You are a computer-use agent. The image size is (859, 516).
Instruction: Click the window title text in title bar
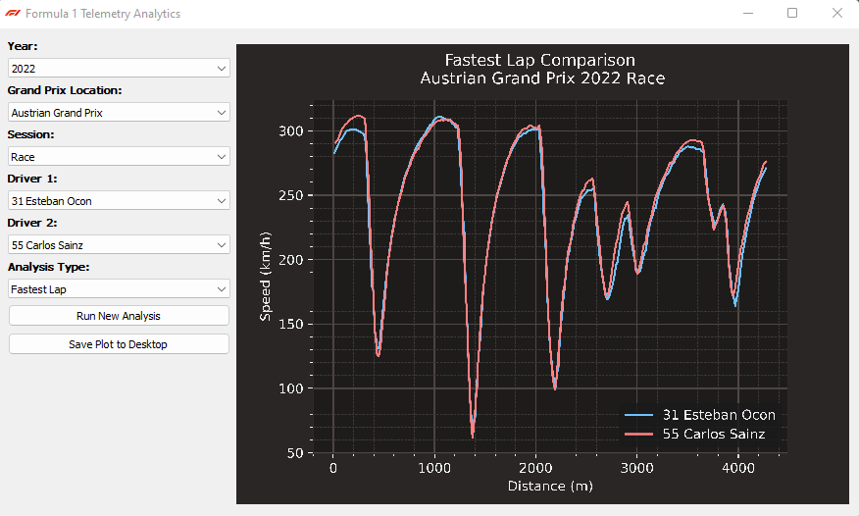pos(103,14)
